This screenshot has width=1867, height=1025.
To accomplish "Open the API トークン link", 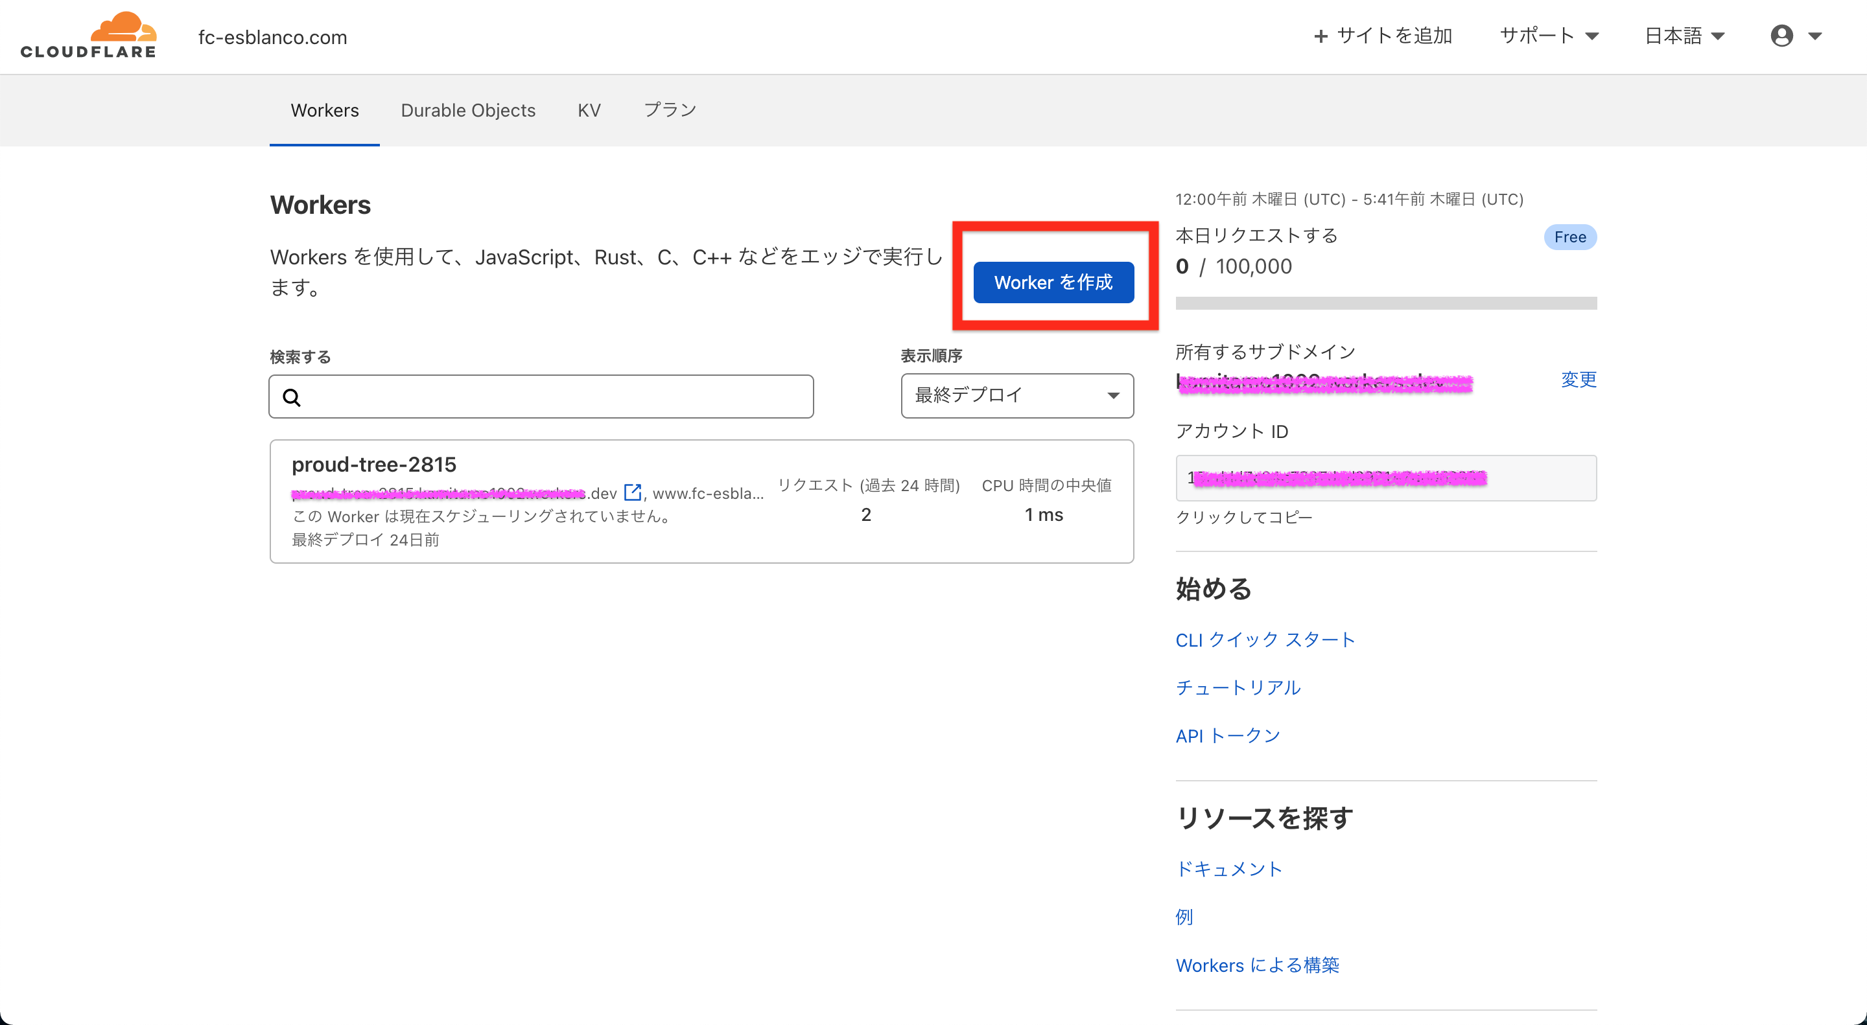I will coord(1228,736).
